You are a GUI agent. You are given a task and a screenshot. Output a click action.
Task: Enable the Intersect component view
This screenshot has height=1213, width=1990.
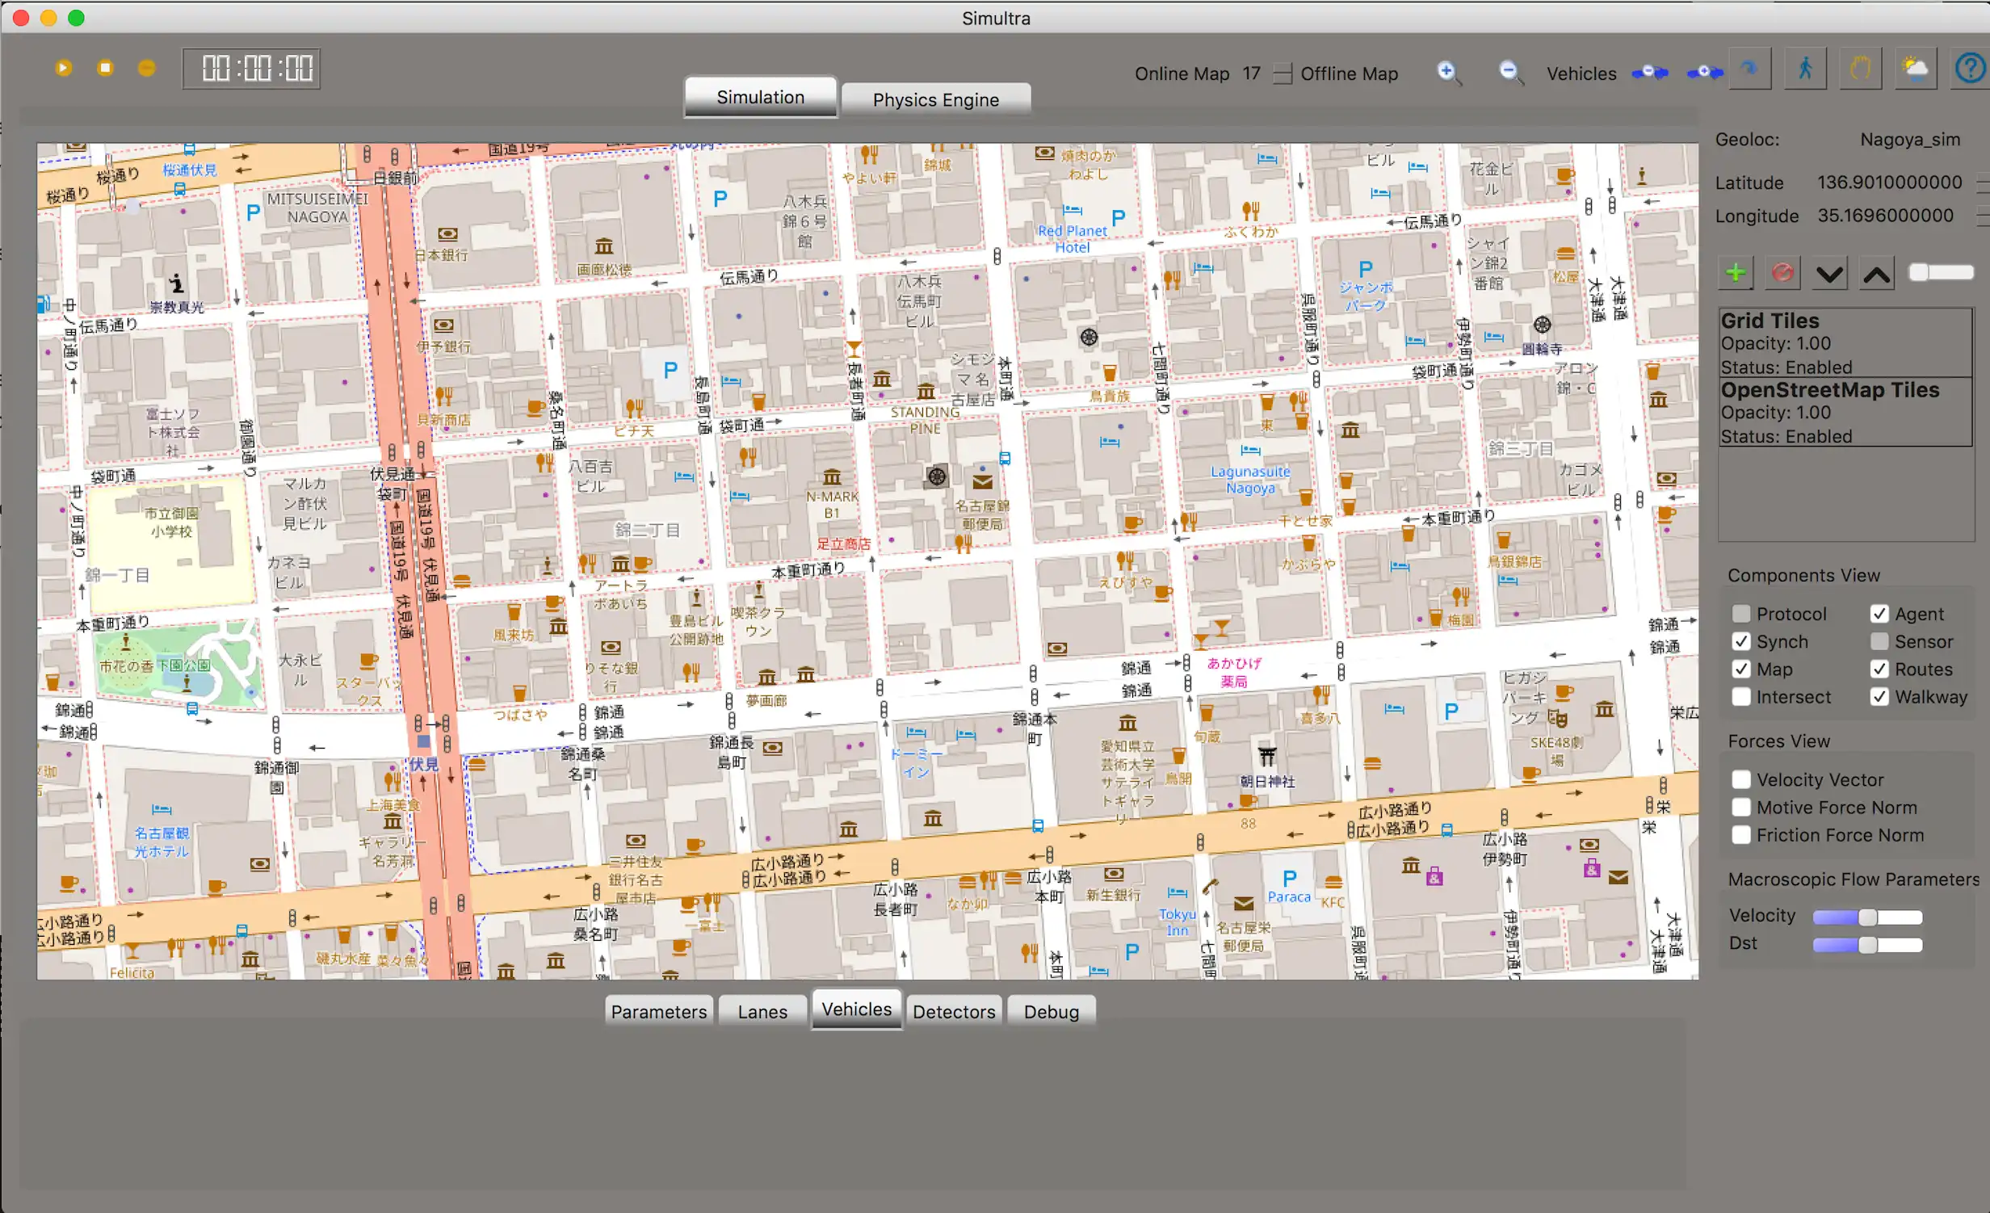1741,695
